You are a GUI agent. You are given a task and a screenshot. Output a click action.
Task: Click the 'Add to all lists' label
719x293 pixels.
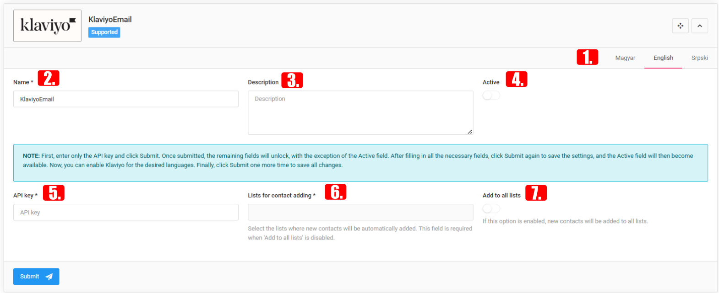(501, 195)
